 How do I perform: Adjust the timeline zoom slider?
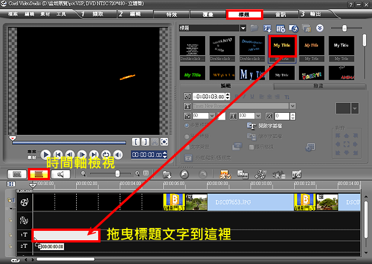click(x=117, y=174)
